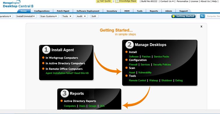This screenshot has width=220, height=114.
Task: Click the Knowledge Base book icon
Action: pos(117,1)
